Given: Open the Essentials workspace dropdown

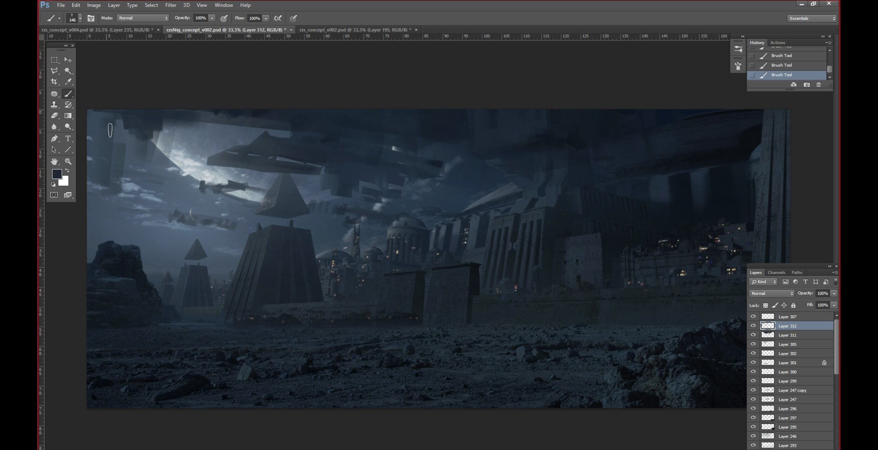Looking at the screenshot, I should point(812,18).
